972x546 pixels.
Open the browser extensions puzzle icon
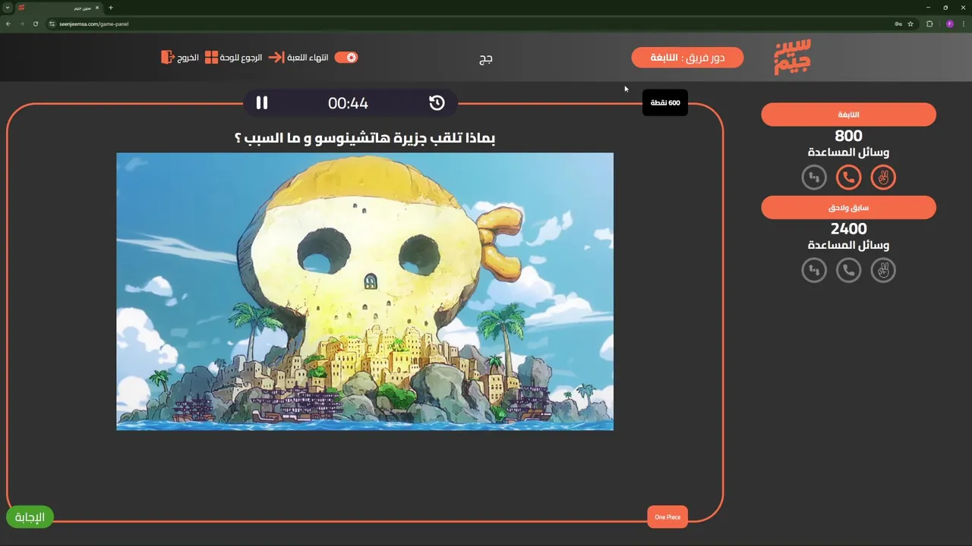pos(929,24)
